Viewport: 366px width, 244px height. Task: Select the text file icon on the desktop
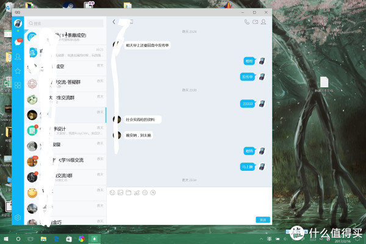pyautogui.click(x=325, y=82)
